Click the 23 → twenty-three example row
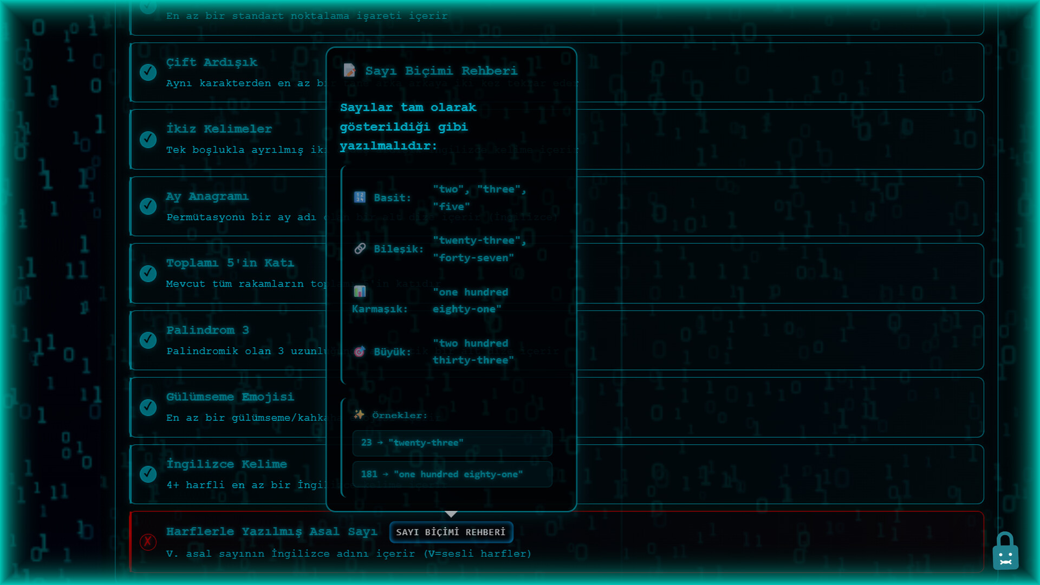 click(452, 443)
